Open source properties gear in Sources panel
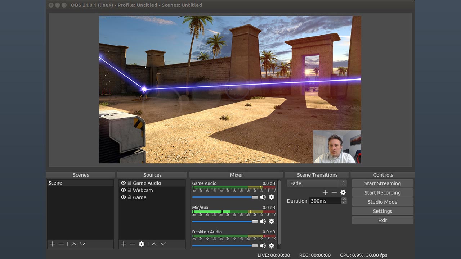Image resolution: width=461 pixels, height=259 pixels. (142, 244)
